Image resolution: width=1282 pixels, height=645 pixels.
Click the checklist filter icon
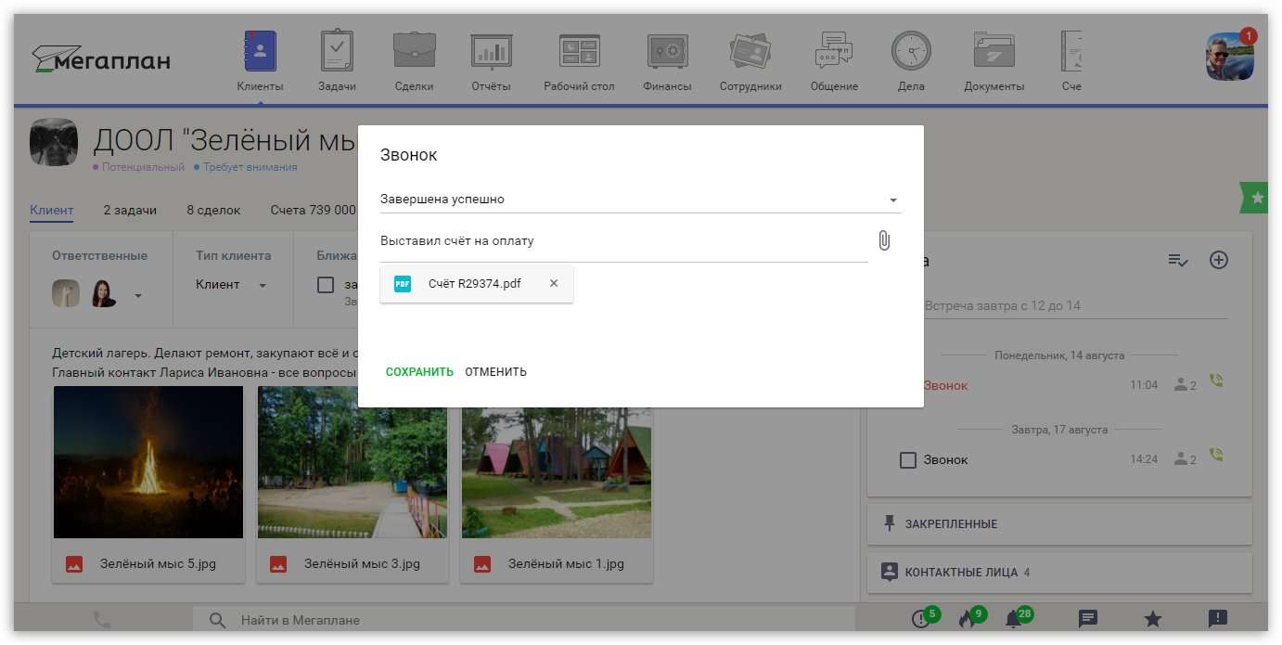pyautogui.click(x=1178, y=261)
